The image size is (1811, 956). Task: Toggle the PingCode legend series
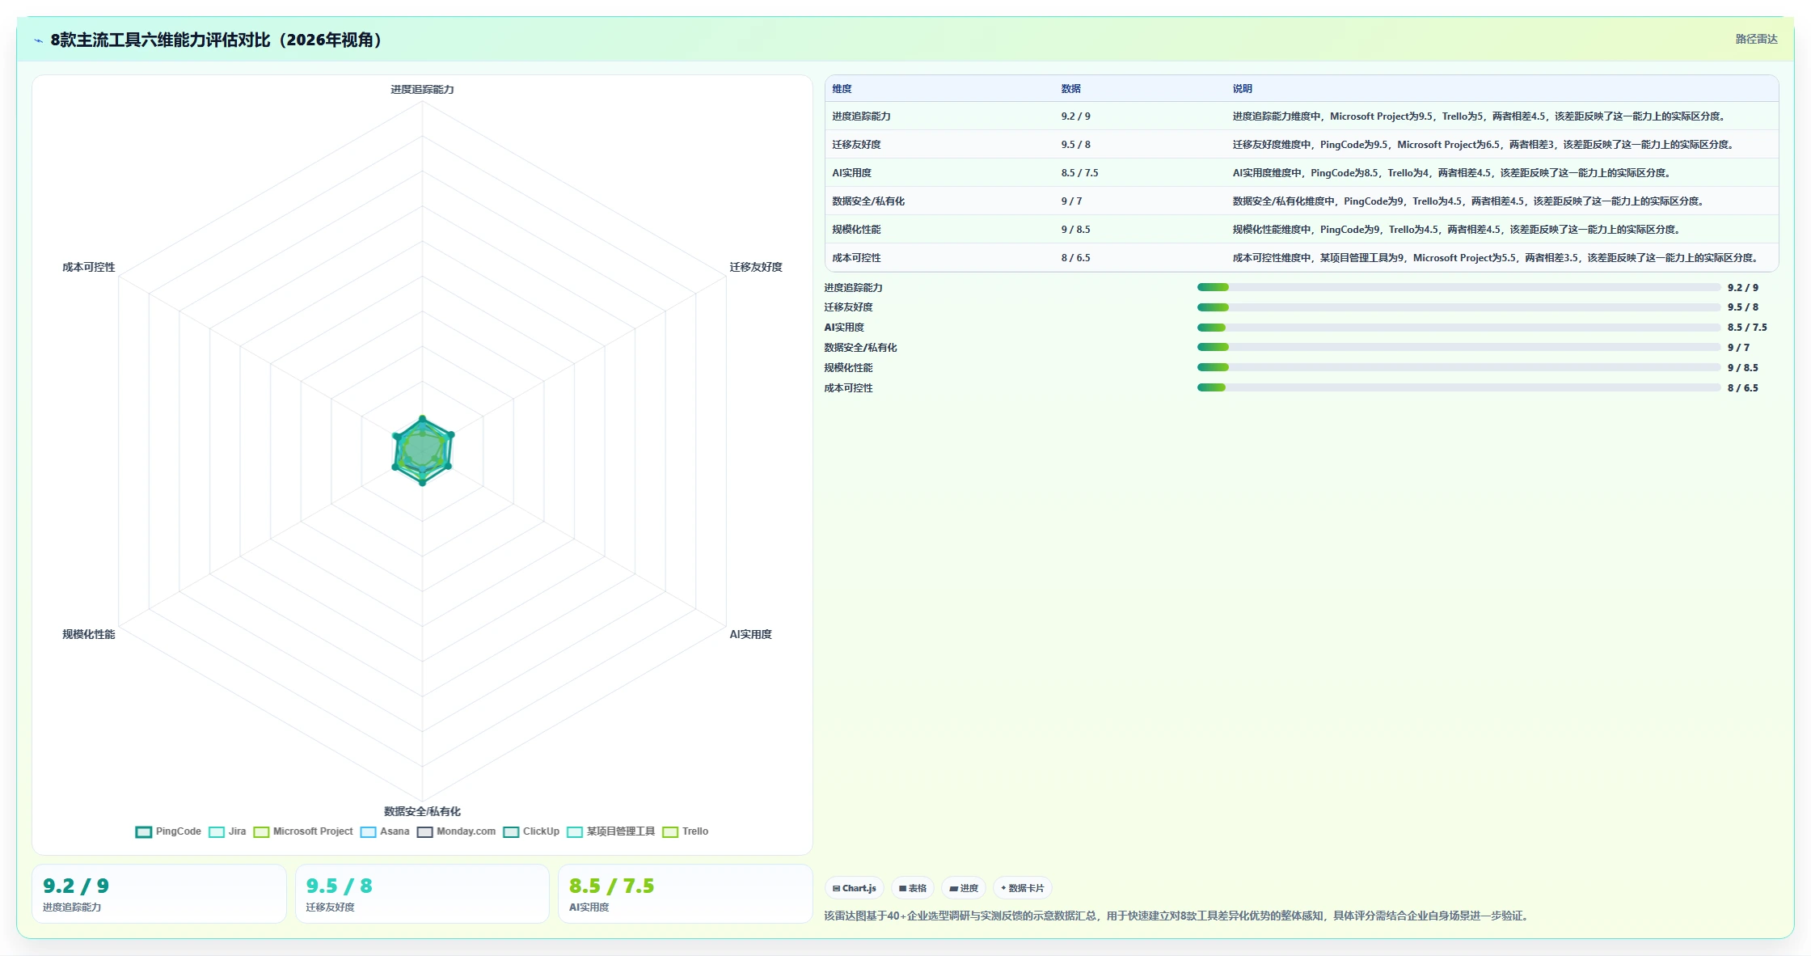(168, 831)
